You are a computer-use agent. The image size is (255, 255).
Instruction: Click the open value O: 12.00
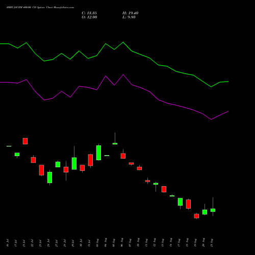click(x=89, y=17)
